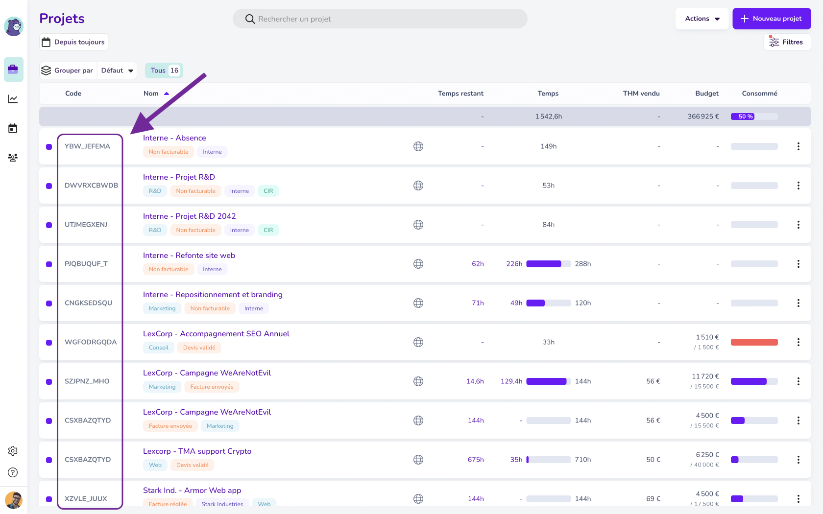Click the globe icon for Interne - Absence
823x514 pixels.
tap(418, 146)
